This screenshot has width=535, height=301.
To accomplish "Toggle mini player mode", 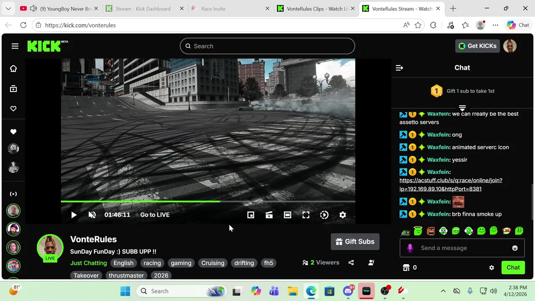I will click(x=251, y=215).
